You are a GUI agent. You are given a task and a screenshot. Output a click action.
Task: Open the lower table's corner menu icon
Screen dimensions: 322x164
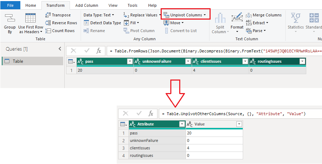[x=124, y=124]
